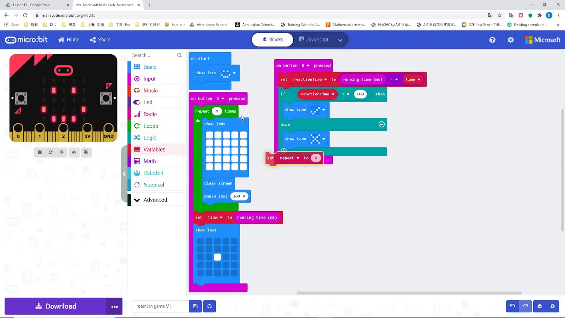Toggle lit center LED in lower show leds
Screen dimensions: 565x318
pyautogui.click(x=217, y=257)
